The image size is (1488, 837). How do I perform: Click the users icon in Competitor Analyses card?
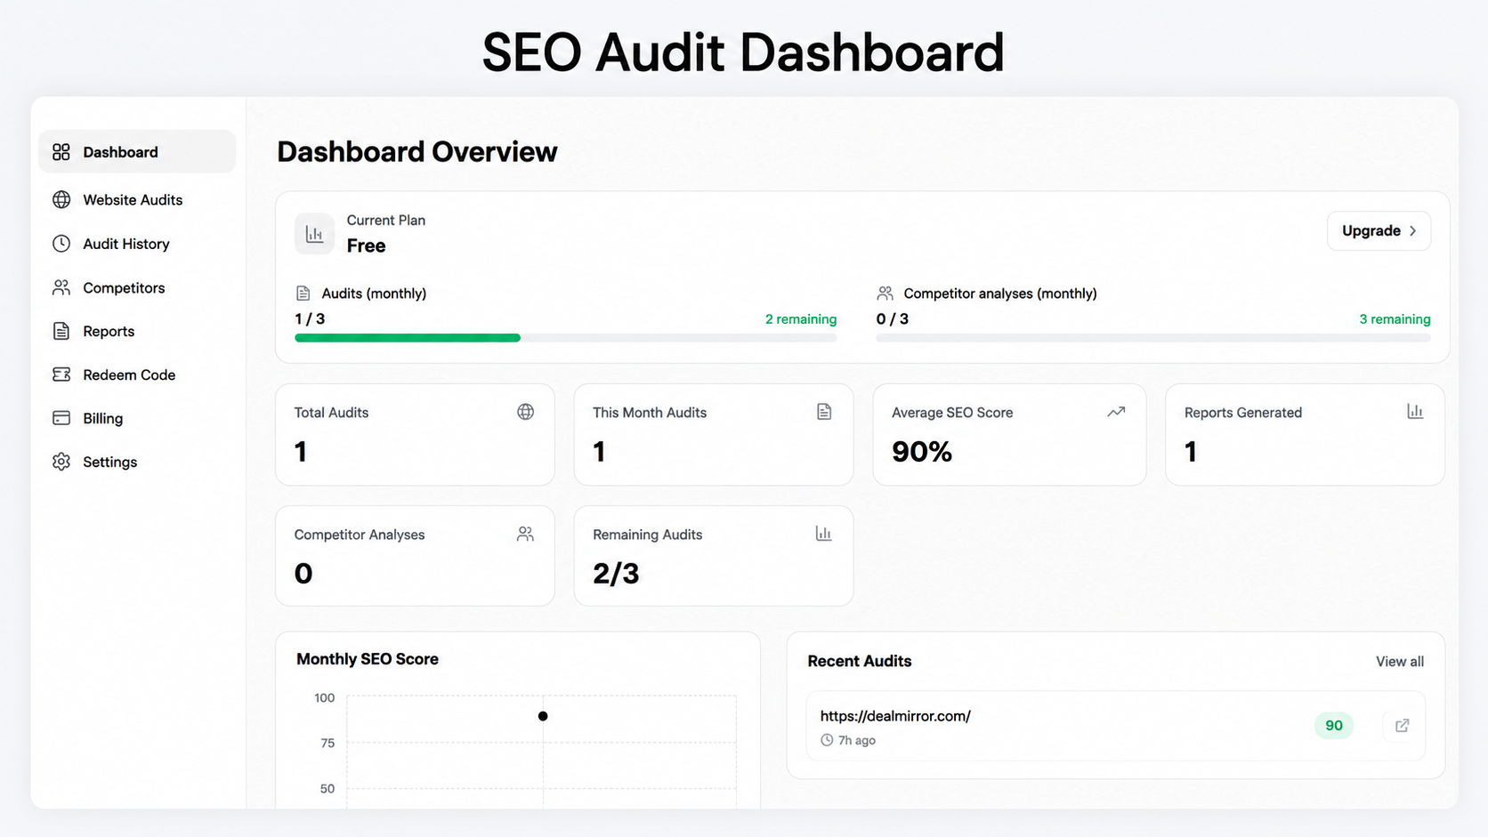tap(525, 534)
